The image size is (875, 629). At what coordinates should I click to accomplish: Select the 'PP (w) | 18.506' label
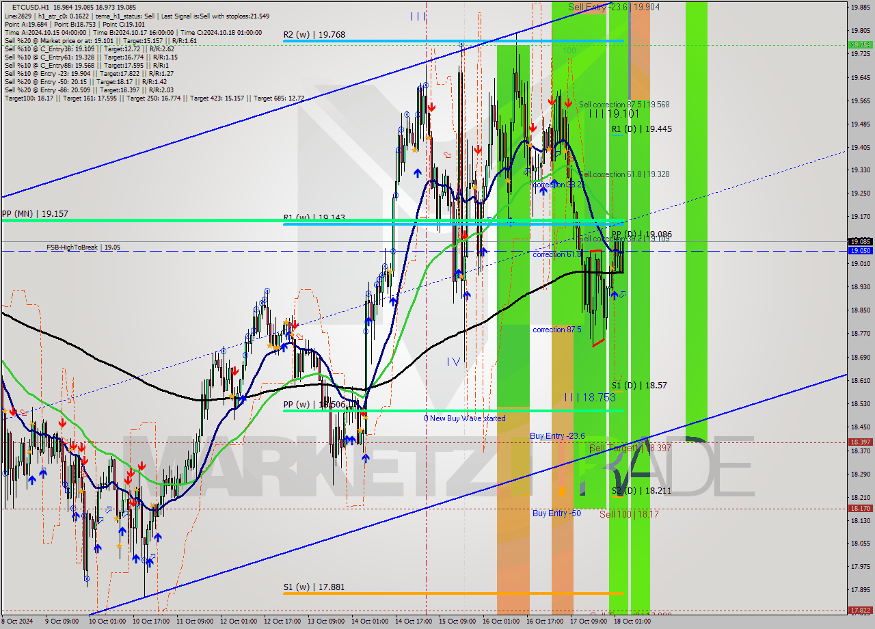tap(314, 405)
